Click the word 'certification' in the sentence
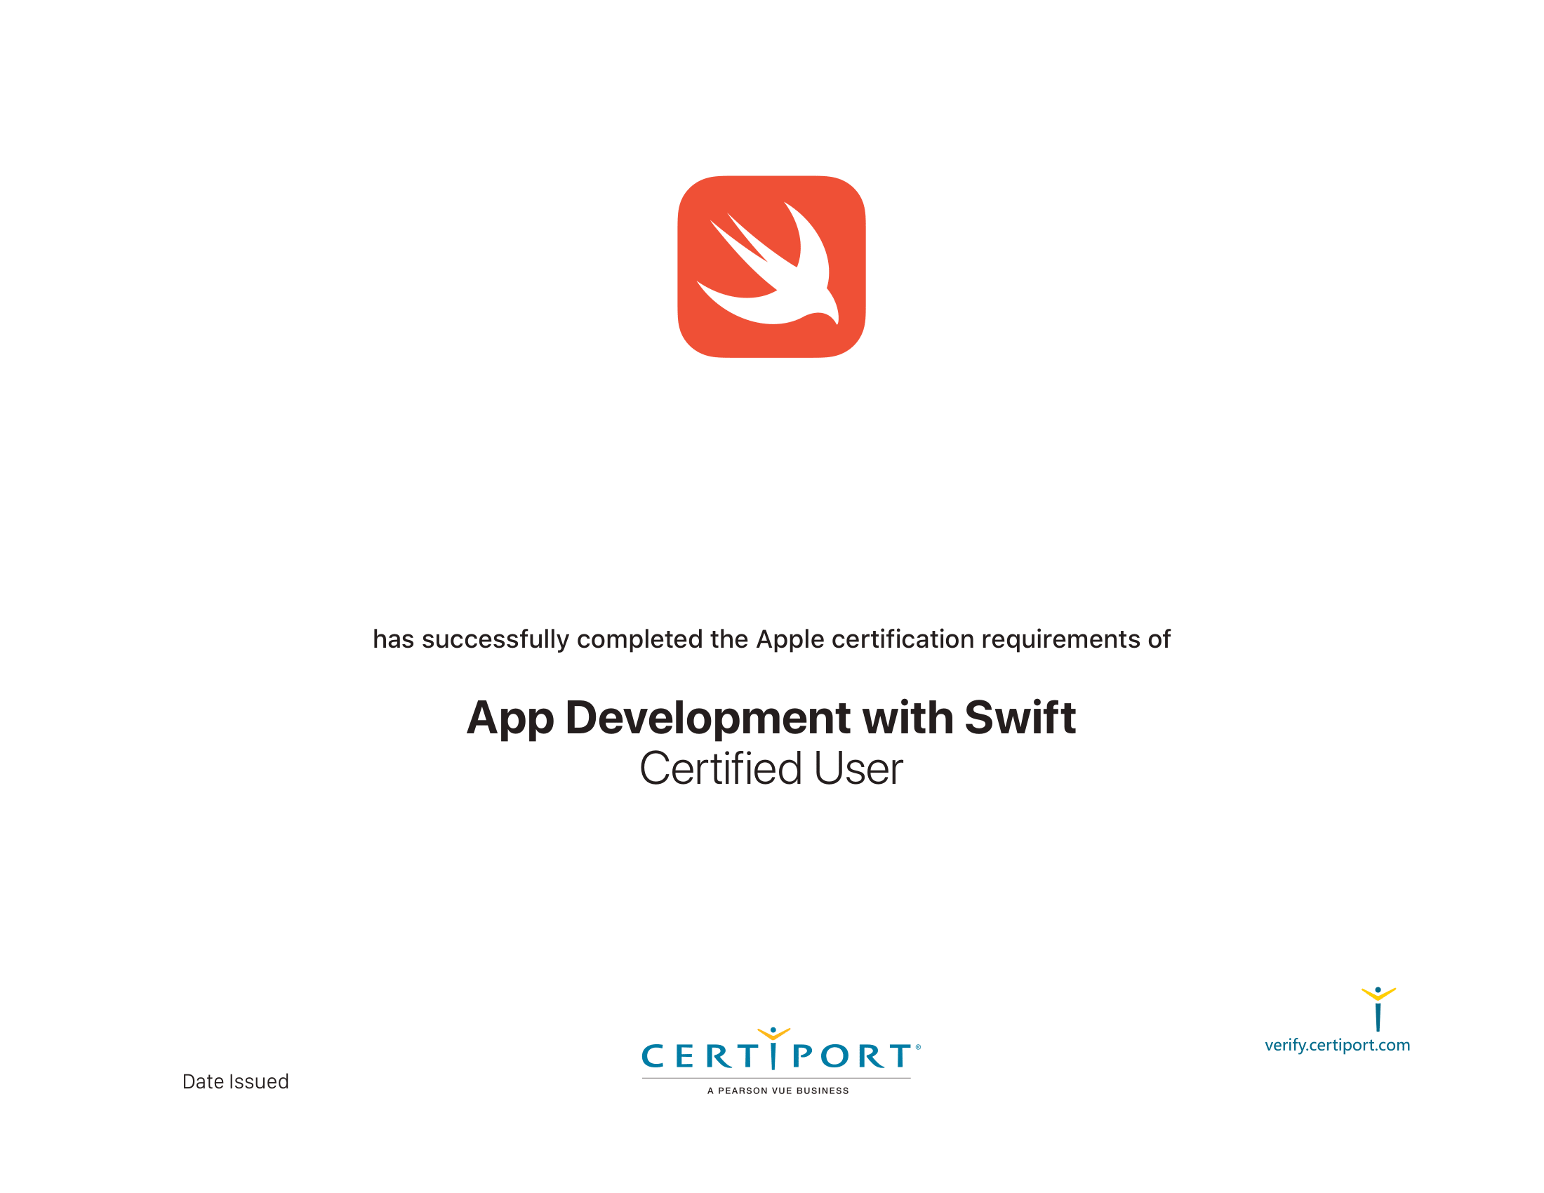The image size is (1544, 1193). 905,639
